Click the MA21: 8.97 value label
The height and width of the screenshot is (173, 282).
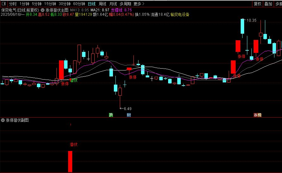click(x=100, y=10)
